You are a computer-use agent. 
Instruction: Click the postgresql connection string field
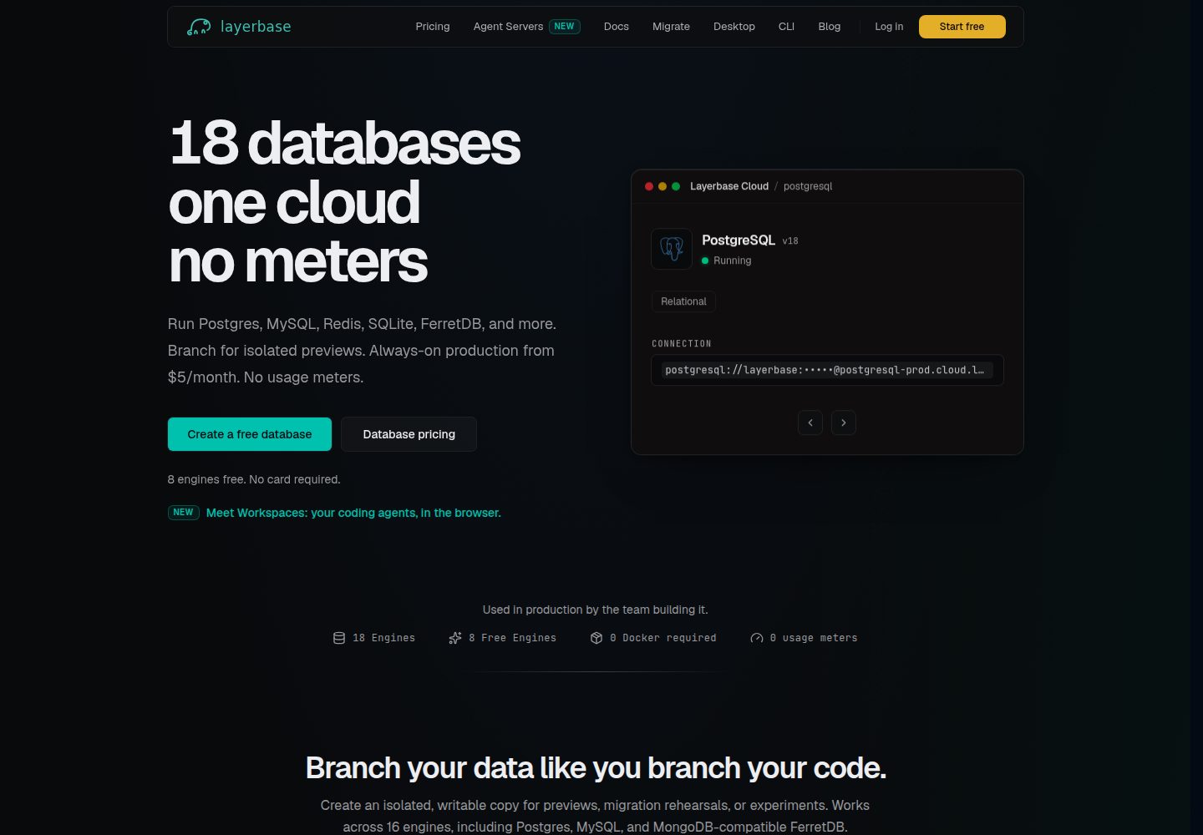click(827, 370)
